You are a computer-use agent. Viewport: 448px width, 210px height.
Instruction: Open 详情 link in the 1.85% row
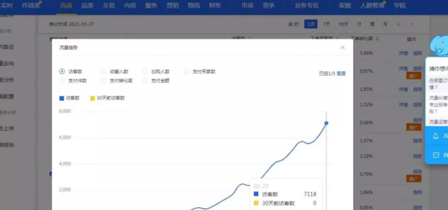tap(403, 89)
